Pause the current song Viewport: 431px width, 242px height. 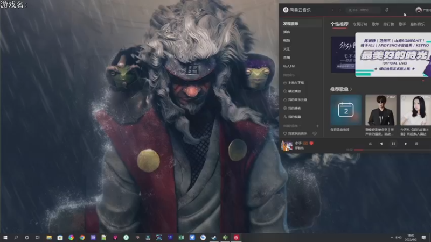pyautogui.click(x=393, y=144)
